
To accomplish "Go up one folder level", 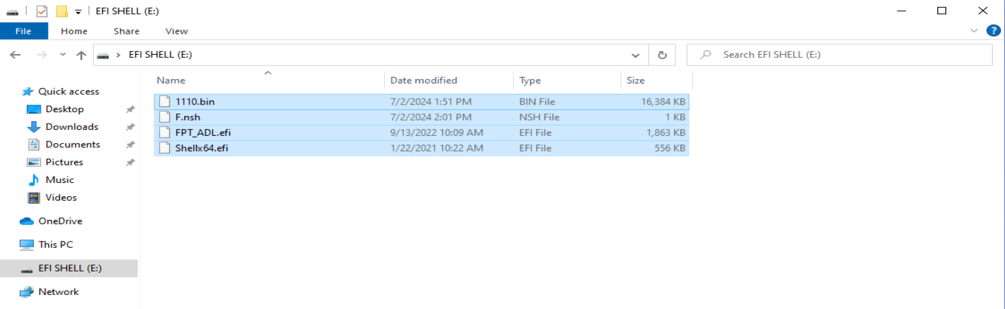I will 81,55.
